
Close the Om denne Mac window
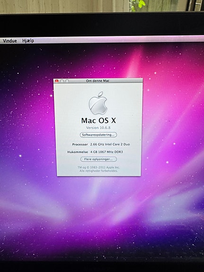pyautogui.click(x=57, y=81)
